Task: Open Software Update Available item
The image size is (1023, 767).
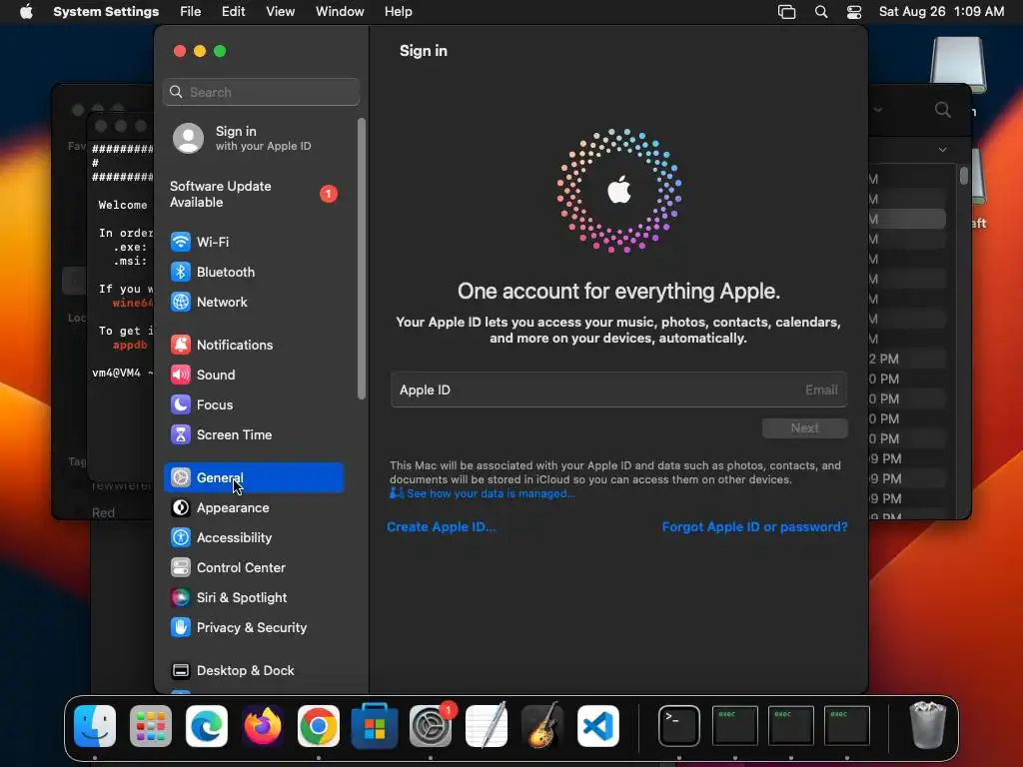Action: point(253,195)
